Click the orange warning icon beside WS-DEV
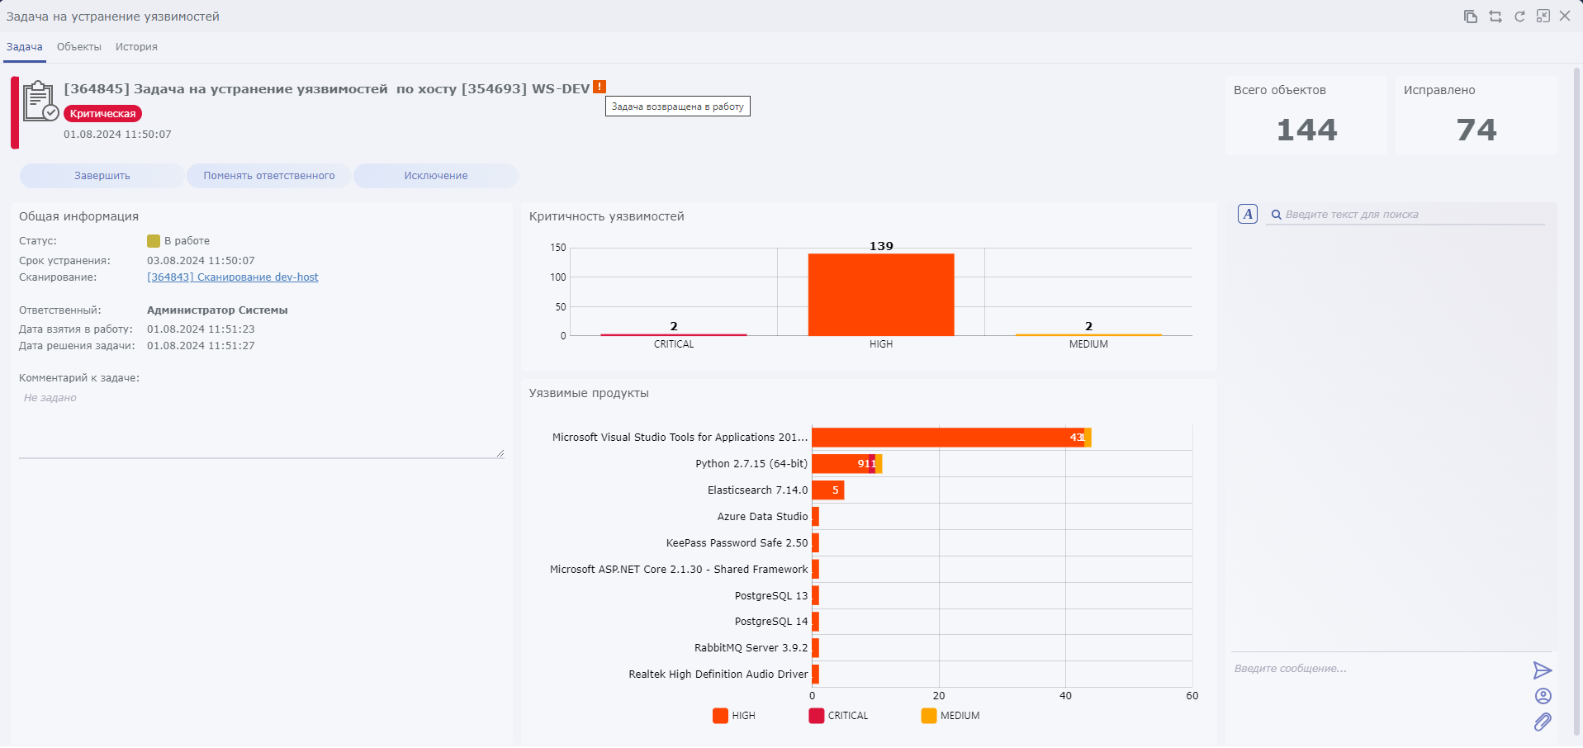Image resolution: width=1583 pixels, height=748 pixels. pyautogui.click(x=600, y=87)
